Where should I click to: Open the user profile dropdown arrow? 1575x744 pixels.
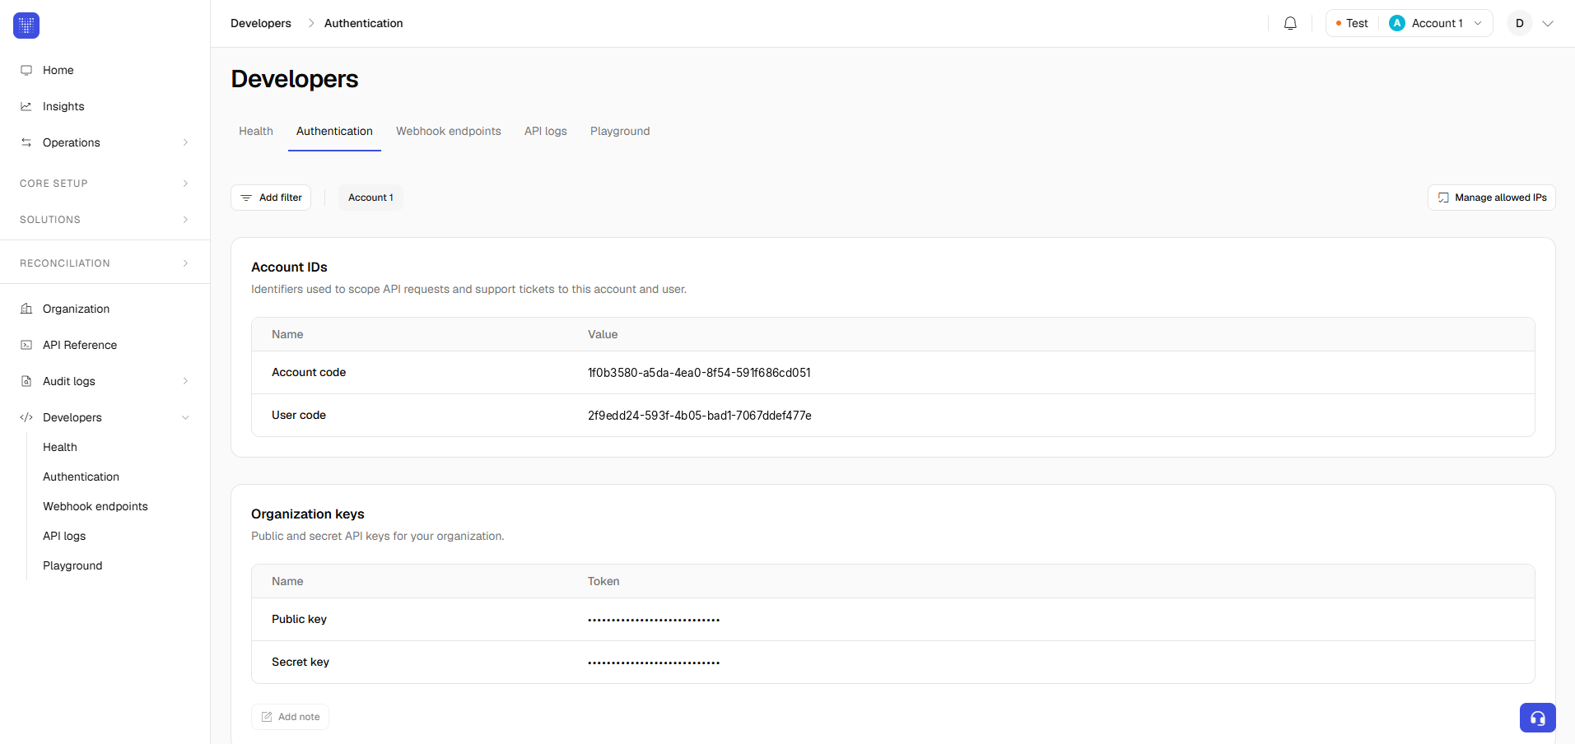1548,23
